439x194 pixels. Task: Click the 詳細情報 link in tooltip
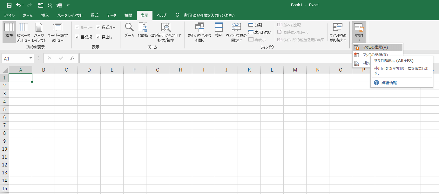point(389,83)
